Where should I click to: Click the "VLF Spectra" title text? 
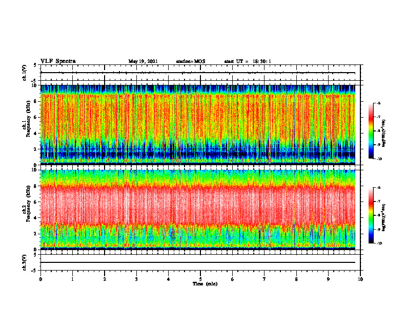pos(58,61)
